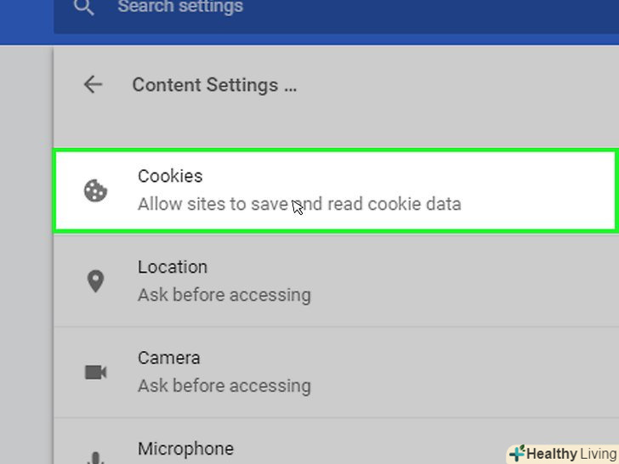
Task: Click the magnifier search icon
Action: click(83, 8)
